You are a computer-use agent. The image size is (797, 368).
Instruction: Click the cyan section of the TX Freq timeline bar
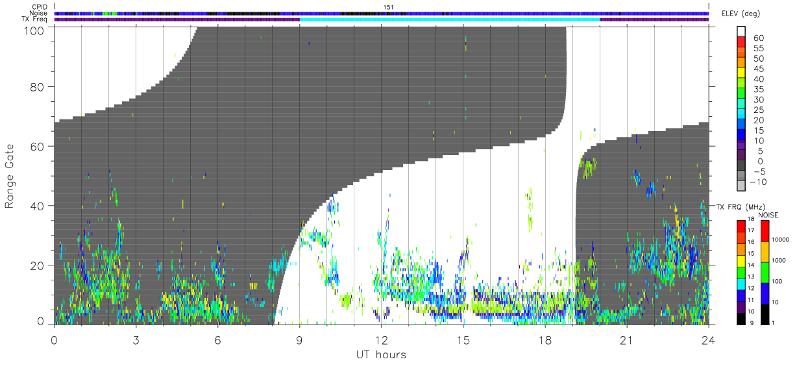click(x=450, y=19)
